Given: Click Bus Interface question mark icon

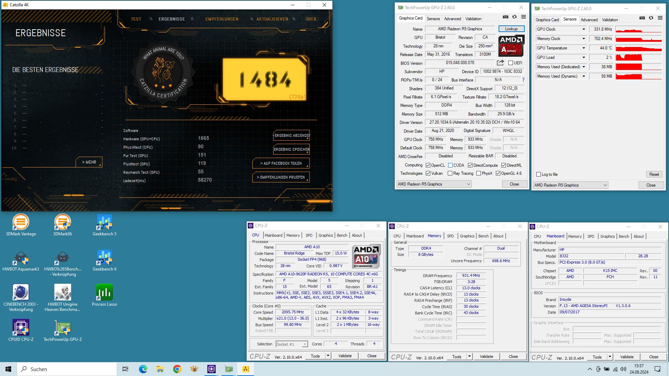Looking at the screenshot, I should [523, 80].
